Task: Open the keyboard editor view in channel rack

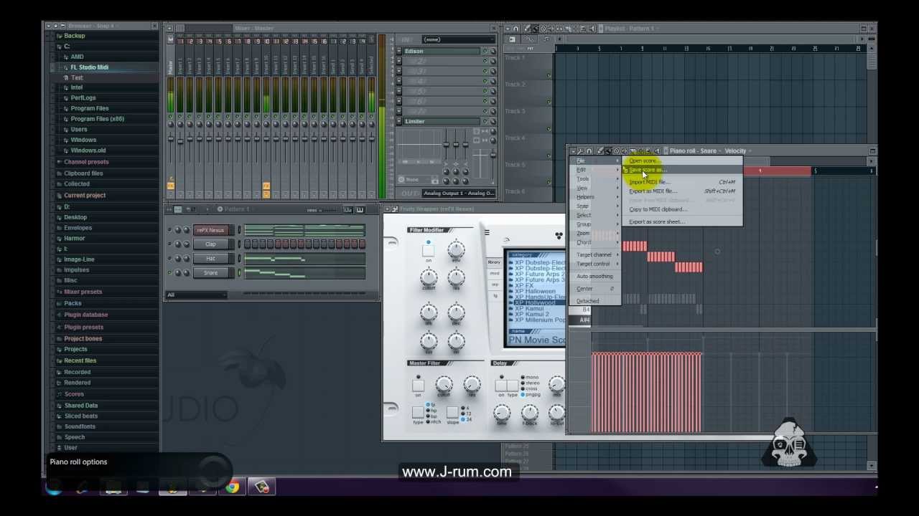Action: 359,209
